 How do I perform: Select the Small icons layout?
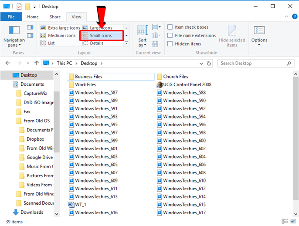pos(102,35)
